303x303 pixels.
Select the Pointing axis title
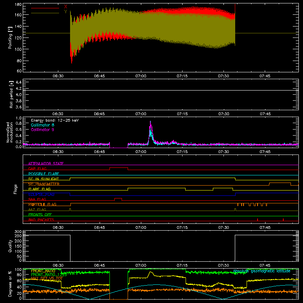tap(10, 37)
